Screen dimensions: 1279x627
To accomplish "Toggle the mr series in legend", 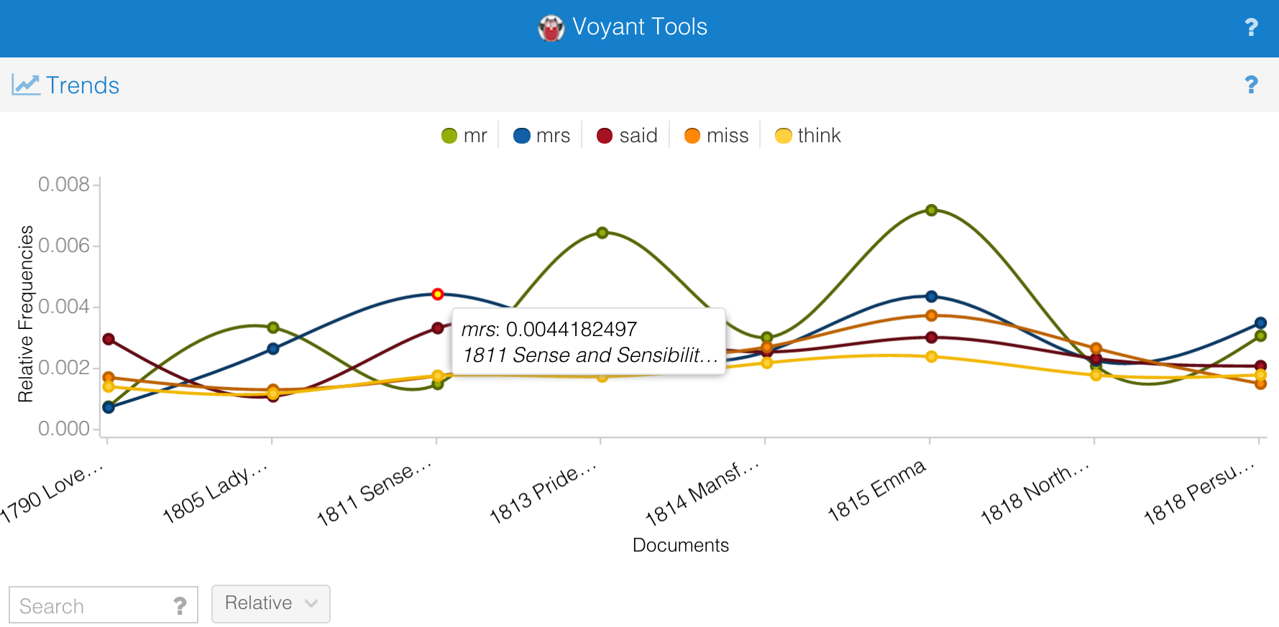I will [464, 136].
